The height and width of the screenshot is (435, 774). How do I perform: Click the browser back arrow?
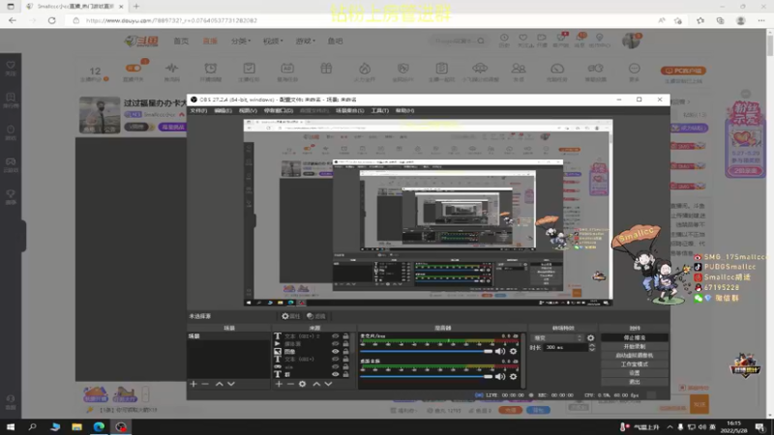pos(13,20)
